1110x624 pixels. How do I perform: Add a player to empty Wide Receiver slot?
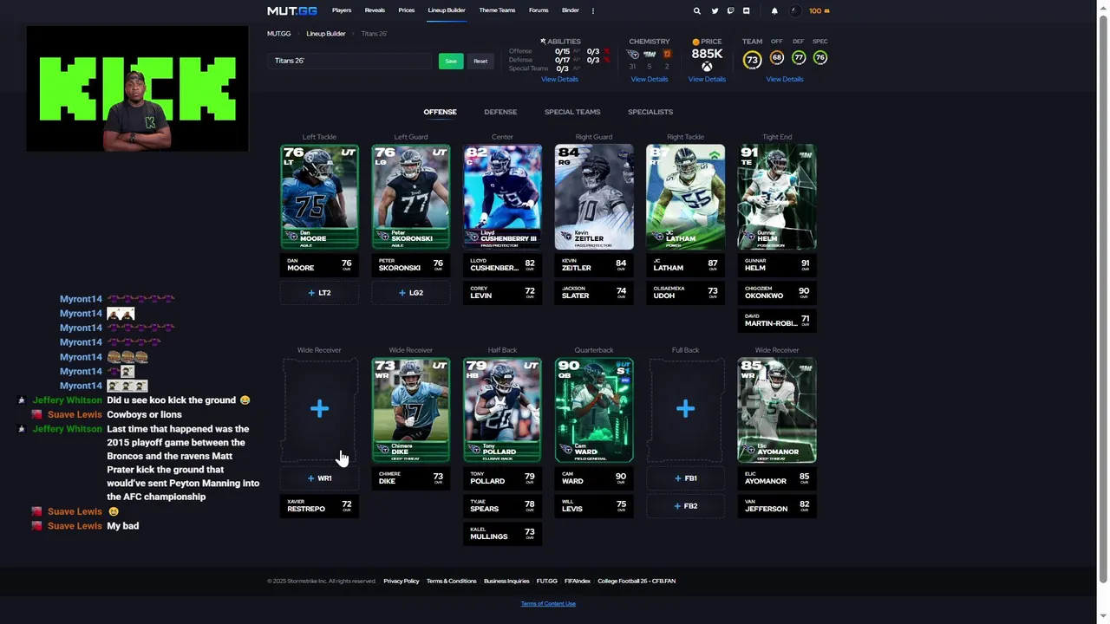pos(319,409)
